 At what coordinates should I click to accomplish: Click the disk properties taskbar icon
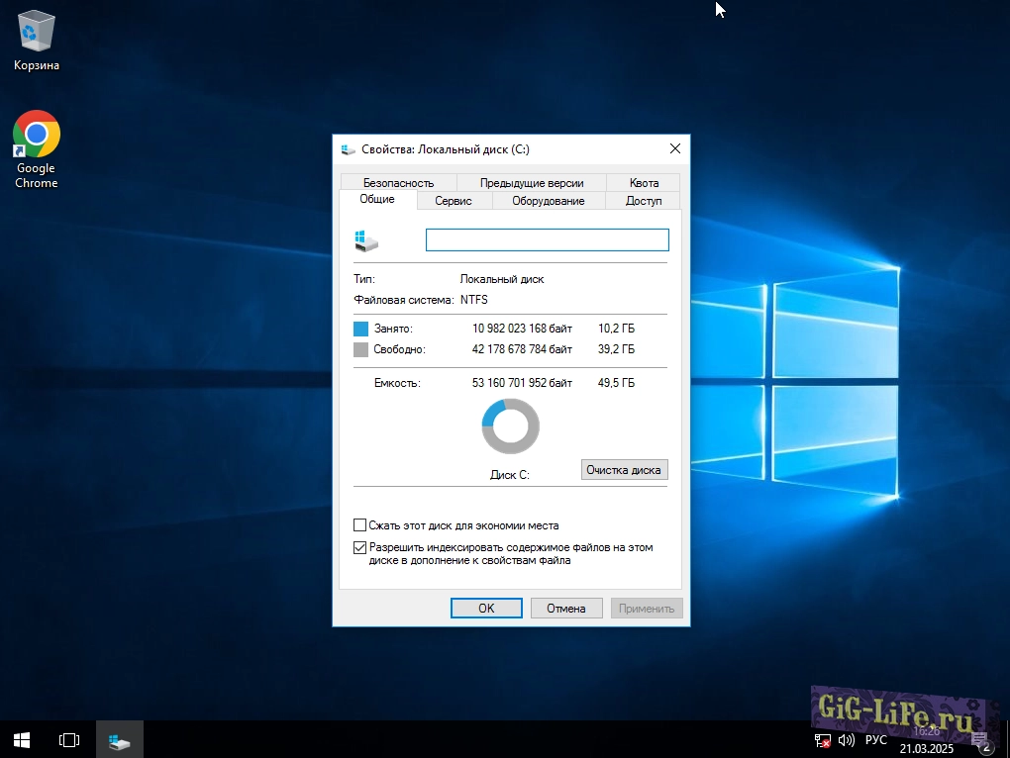click(x=120, y=739)
